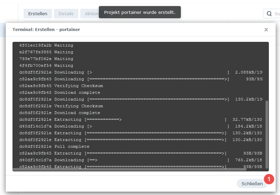The image size is (280, 195).
Task: Click the 'dc8df0f2921e Verifying Checksum' line
Action: [x=61, y=106]
